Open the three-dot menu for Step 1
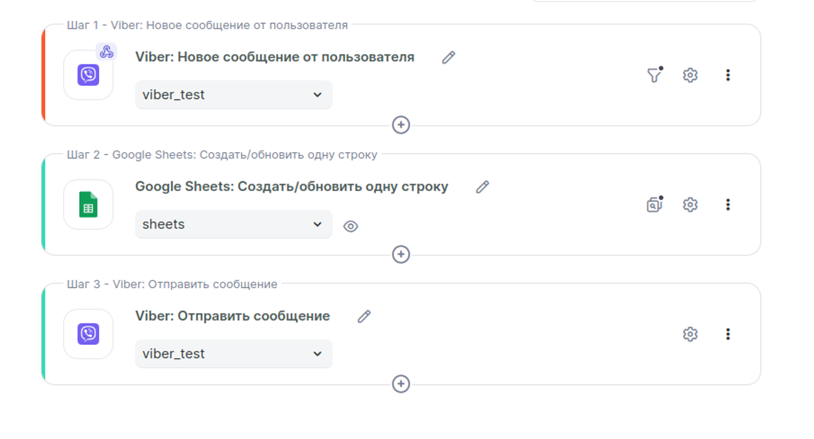814x439 pixels. pyautogui.click(x=727, y=75)
